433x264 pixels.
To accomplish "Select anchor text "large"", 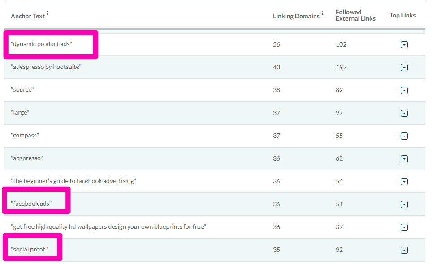I will pos(20,113).
